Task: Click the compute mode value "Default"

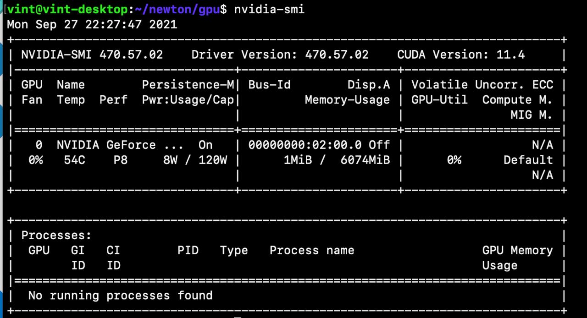Action: [x=528, y=160]
